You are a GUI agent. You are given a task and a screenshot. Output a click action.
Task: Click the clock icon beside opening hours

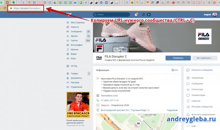(98, 105)
